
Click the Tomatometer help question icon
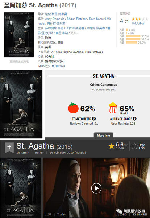click(x=94, y=118)
